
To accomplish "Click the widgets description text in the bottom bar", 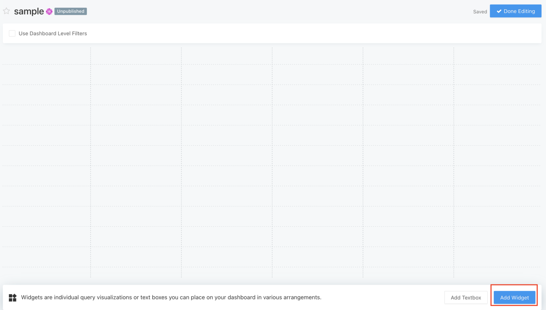I will (x=171, y=297).
